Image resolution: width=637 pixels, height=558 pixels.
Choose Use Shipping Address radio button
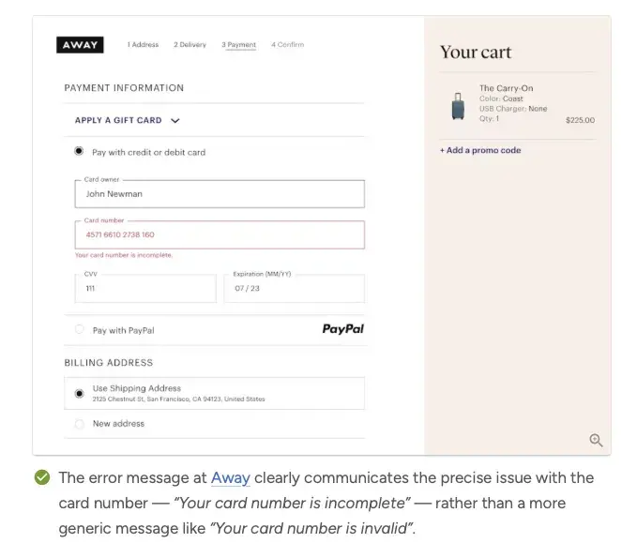coord(79,393)
